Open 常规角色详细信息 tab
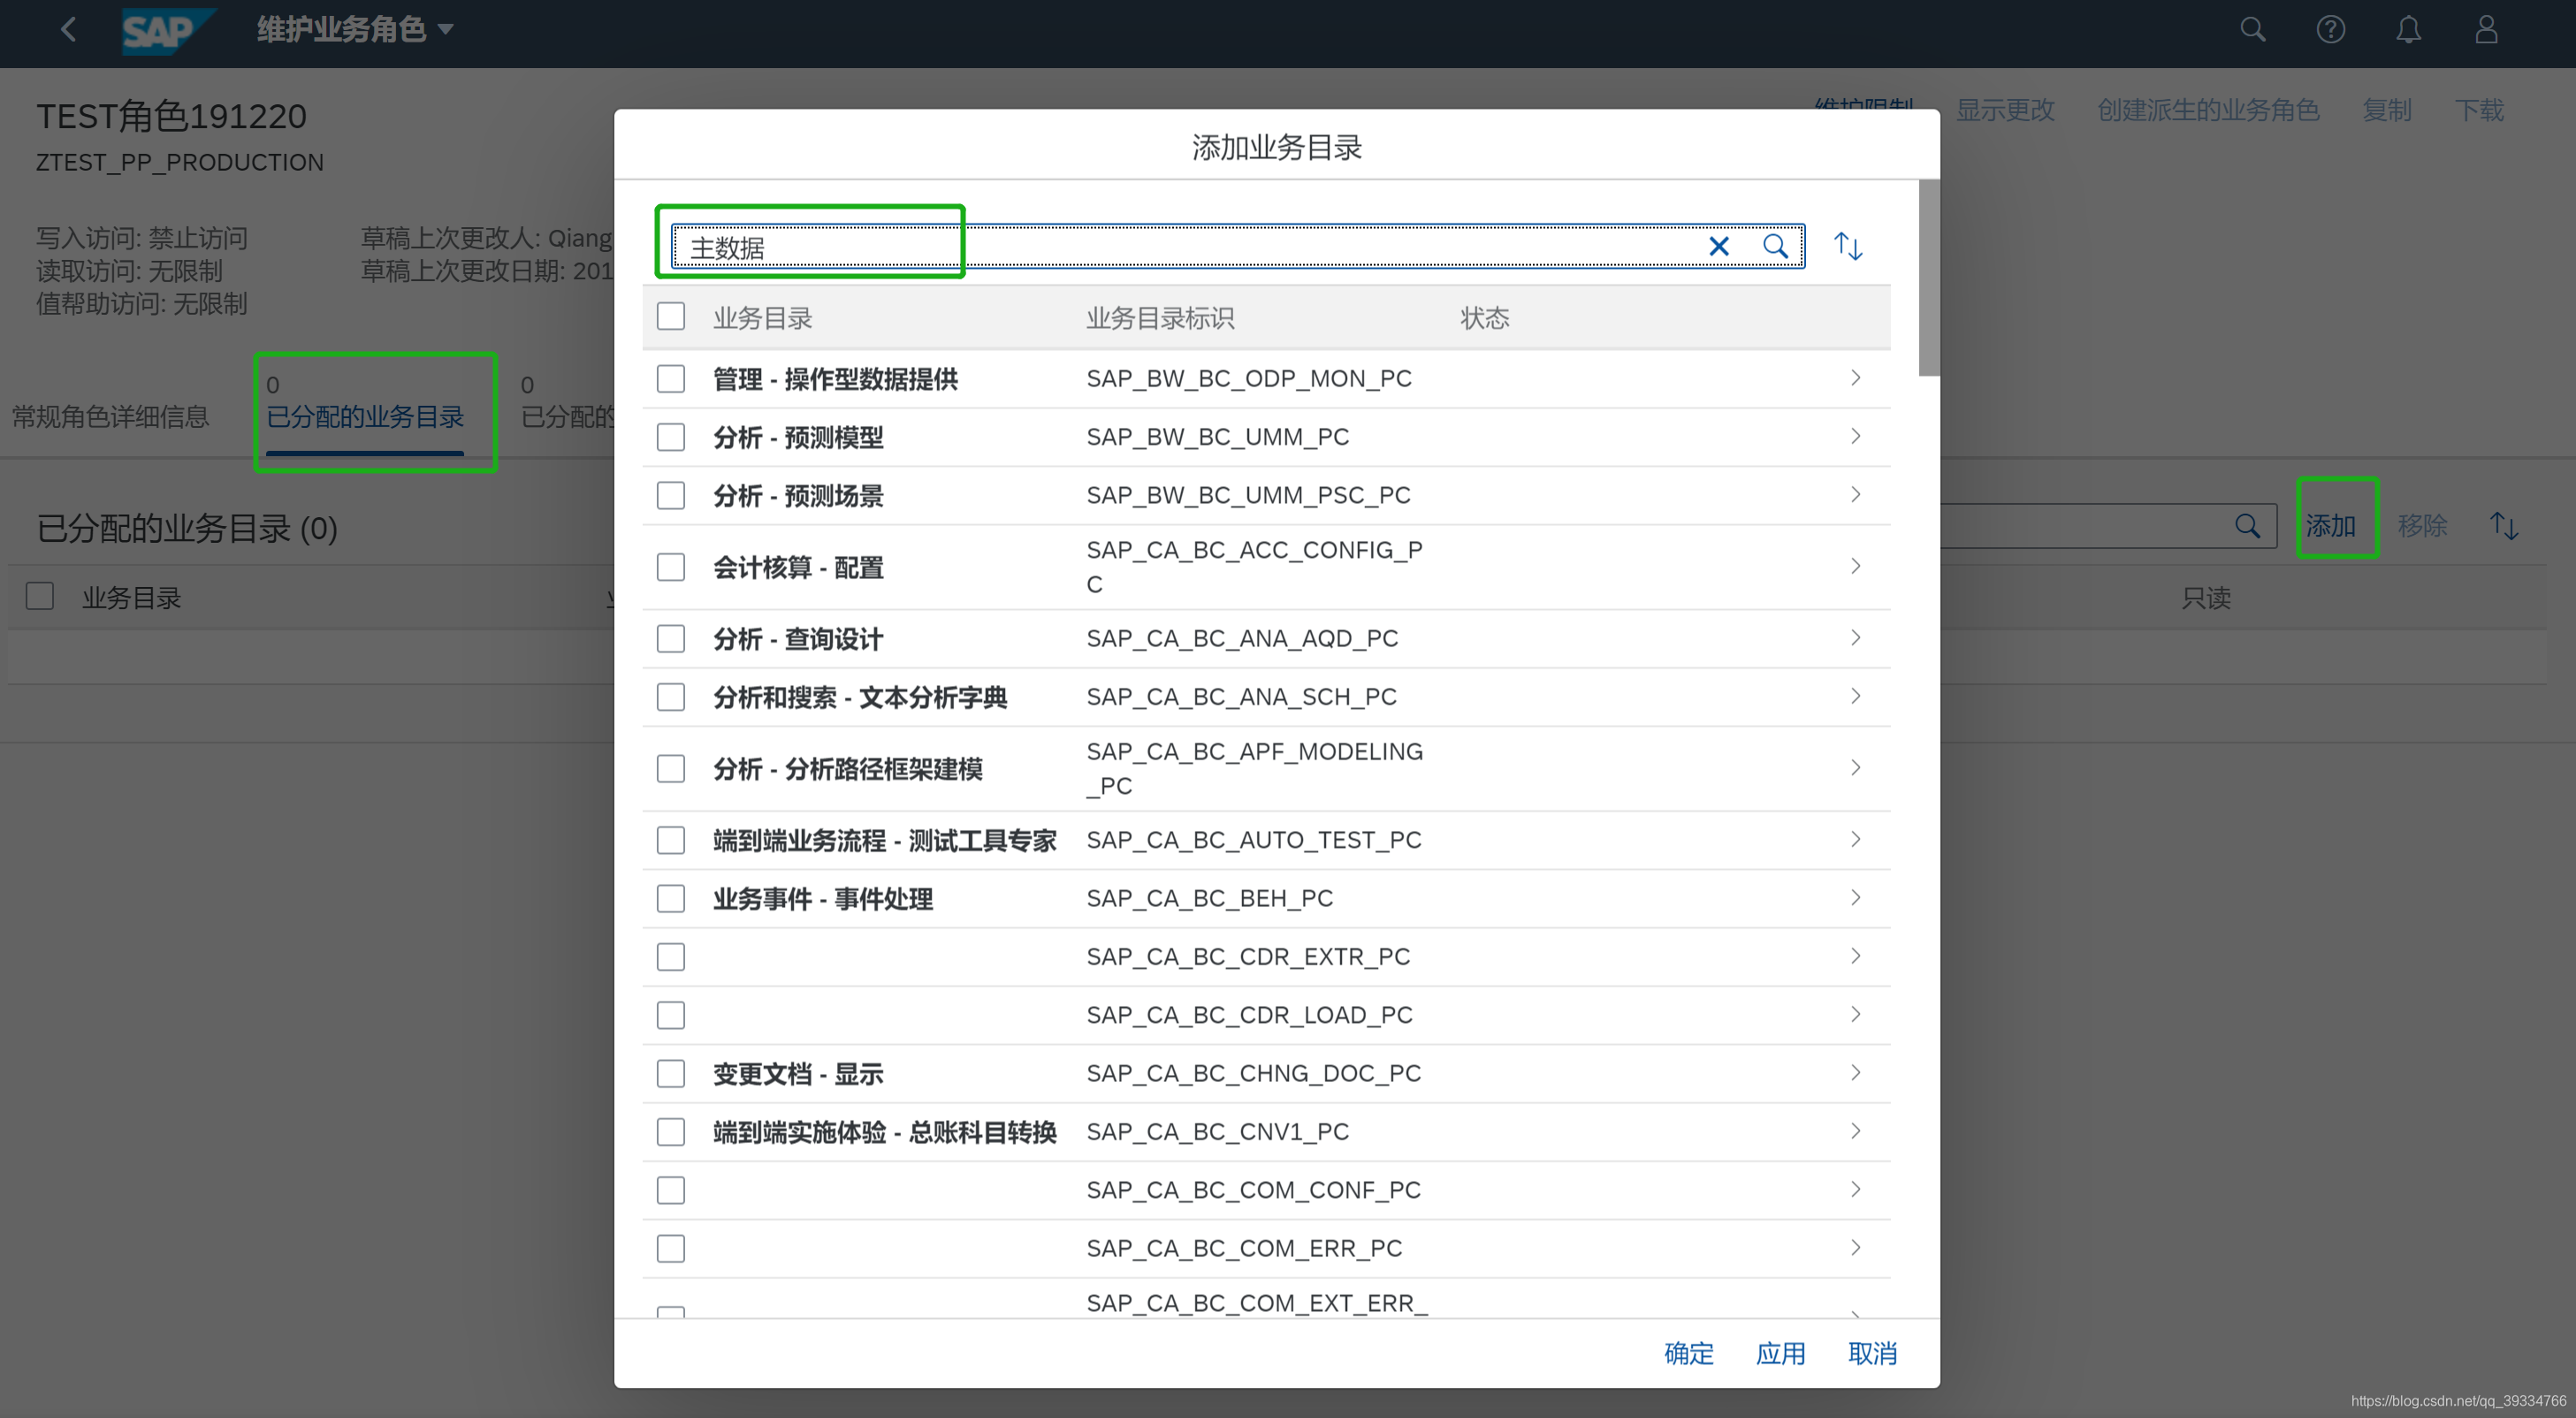This screenshot has width=2576, height=1418. click(x=110, y=416)
